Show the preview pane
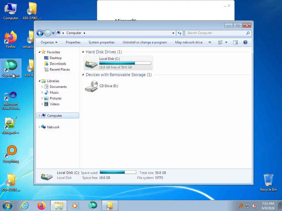This screenshot has width=282, height=211. (x=235, y=42)
